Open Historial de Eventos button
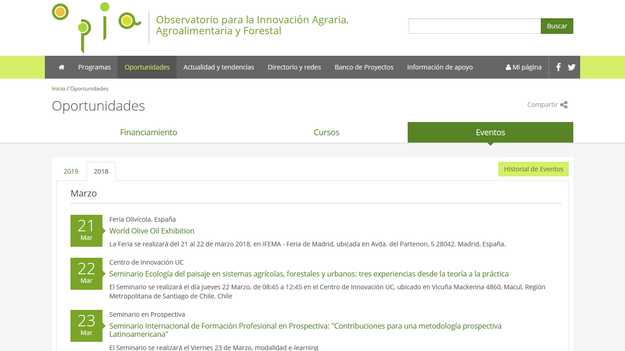 [533, 169]
